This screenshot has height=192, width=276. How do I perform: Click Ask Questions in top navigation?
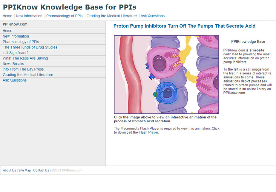[152, 16]
